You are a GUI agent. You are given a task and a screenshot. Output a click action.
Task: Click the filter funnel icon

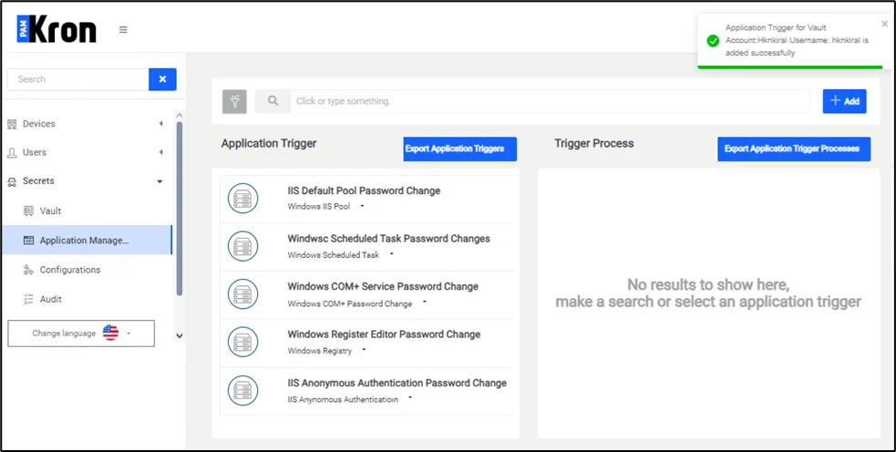tap(234, 101)
